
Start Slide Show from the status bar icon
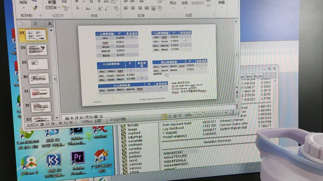(180, 115)
